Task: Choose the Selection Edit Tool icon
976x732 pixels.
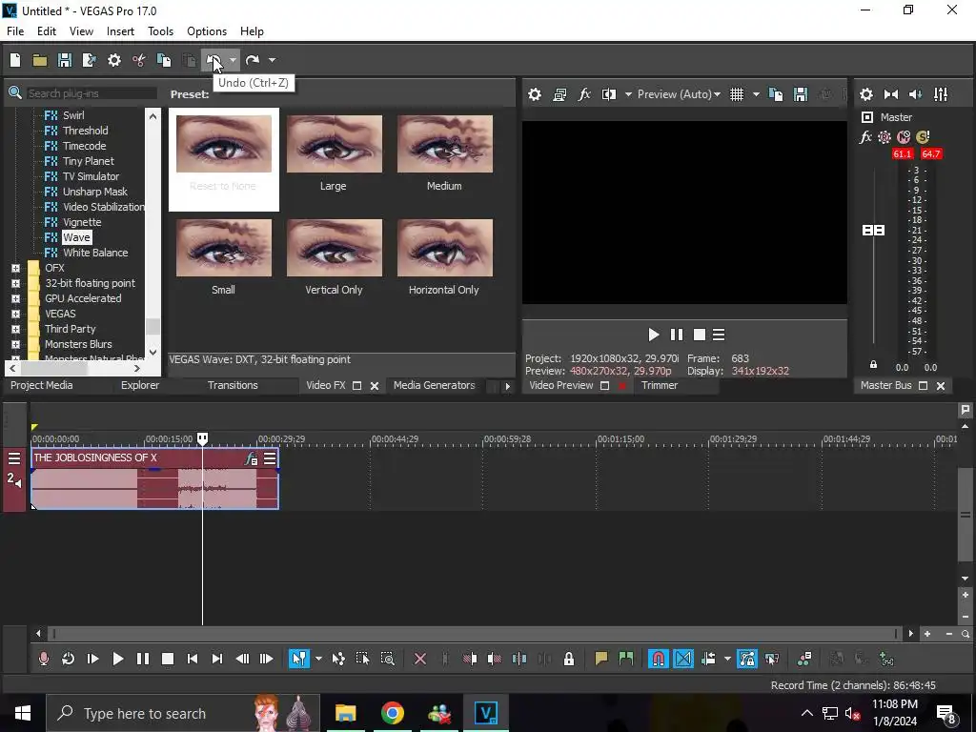Action: point(362,659)
